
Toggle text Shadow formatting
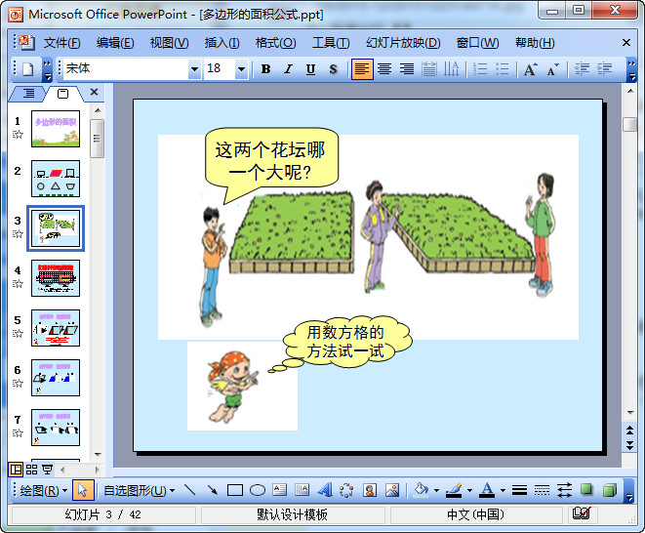(x=333, y=69)
